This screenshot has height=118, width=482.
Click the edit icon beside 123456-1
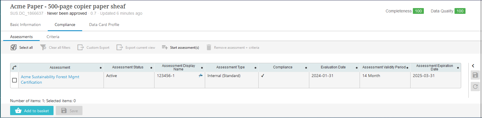pos(200,76)
